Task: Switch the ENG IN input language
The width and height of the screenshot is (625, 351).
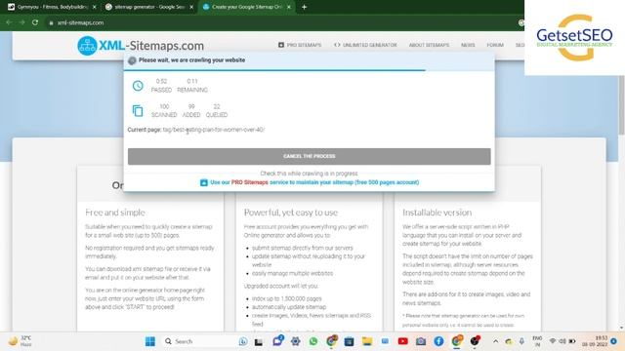Action: [x=537, y=341]
